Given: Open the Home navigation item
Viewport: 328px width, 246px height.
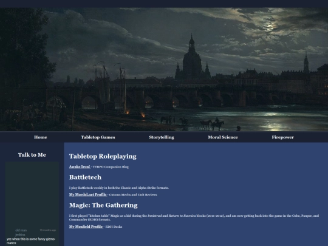Looking at the screenshot, I should click(40, 137).
